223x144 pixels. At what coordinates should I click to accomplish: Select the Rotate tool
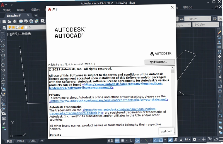click(219, 62)
